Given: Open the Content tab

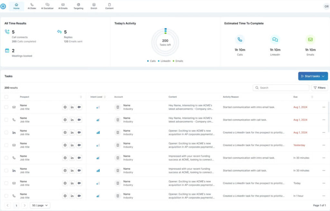Looking at the screenshot, I should tap(109, 6).
